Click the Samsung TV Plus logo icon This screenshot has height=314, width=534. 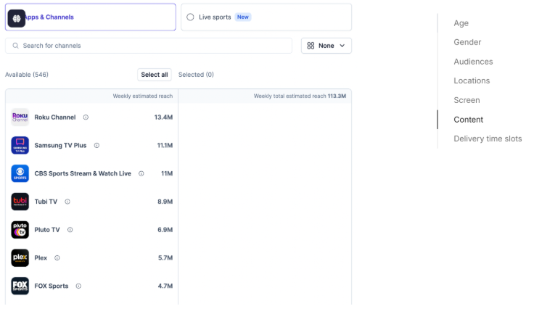(x=20, y=146)
